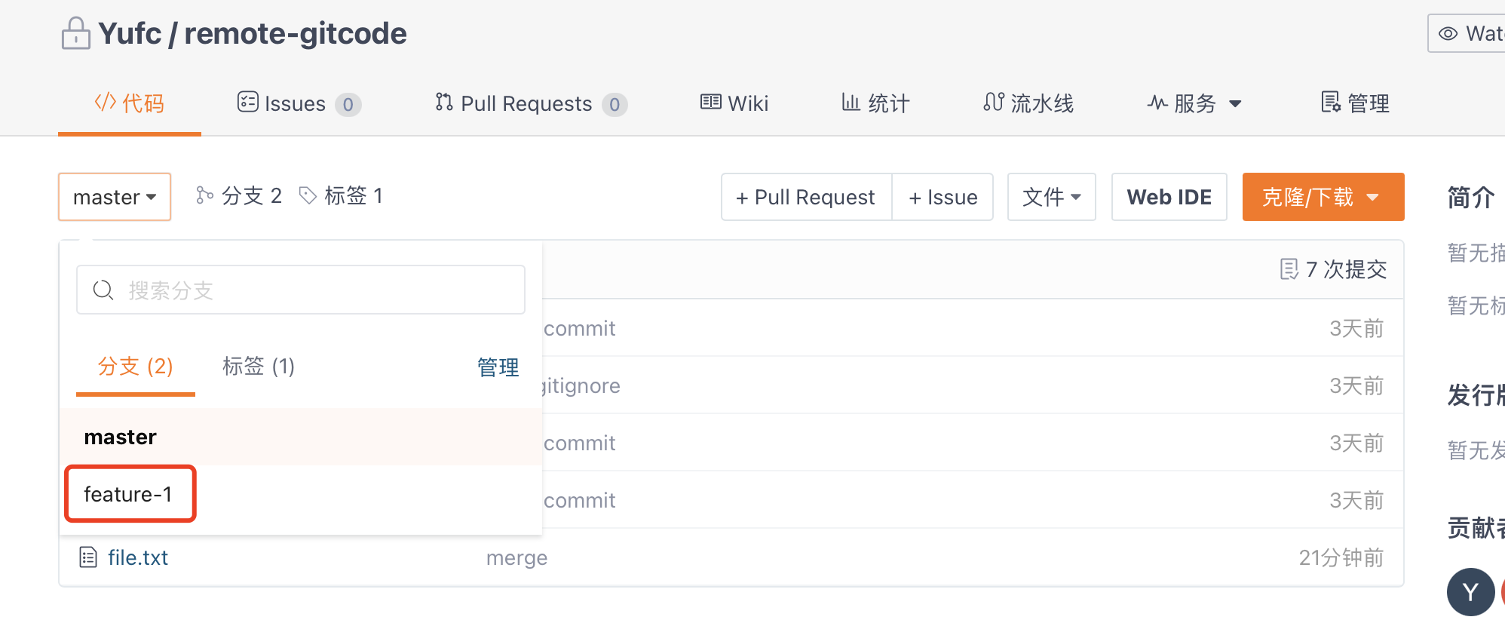Image resolution: width=1505 pixels, height=623 pixels.
Task: Click the 统计 bar chart icon
Action: 851,102
